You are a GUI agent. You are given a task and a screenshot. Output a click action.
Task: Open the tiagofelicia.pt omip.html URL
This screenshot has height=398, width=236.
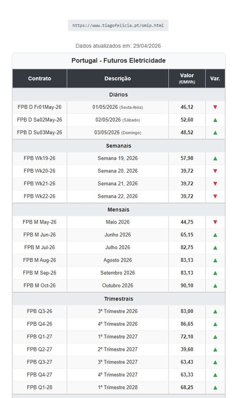click(x=118, y=25)
